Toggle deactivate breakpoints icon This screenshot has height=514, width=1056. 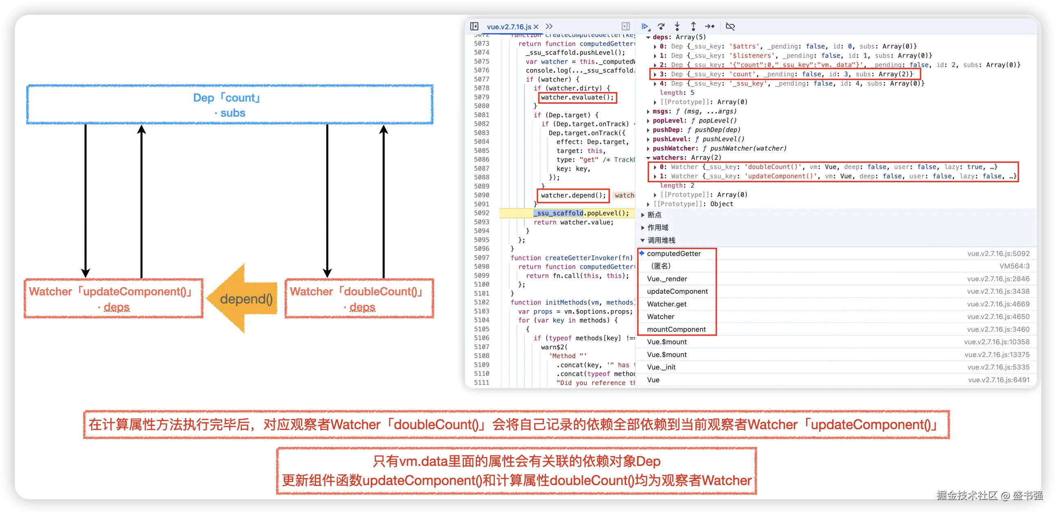point(730,27)
